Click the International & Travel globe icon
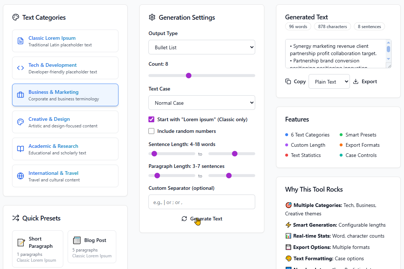 [20, 176]
